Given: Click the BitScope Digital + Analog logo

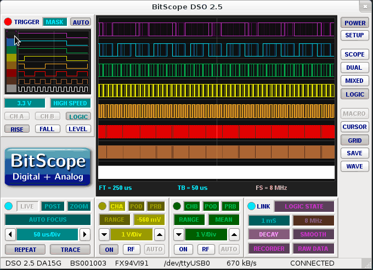Looking at the screenshot, I should click(x=48, y=167).
